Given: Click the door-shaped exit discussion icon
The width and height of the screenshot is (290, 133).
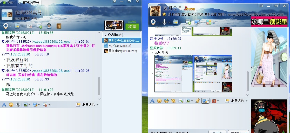Looking at the screenshot, I should coord(59,26).
